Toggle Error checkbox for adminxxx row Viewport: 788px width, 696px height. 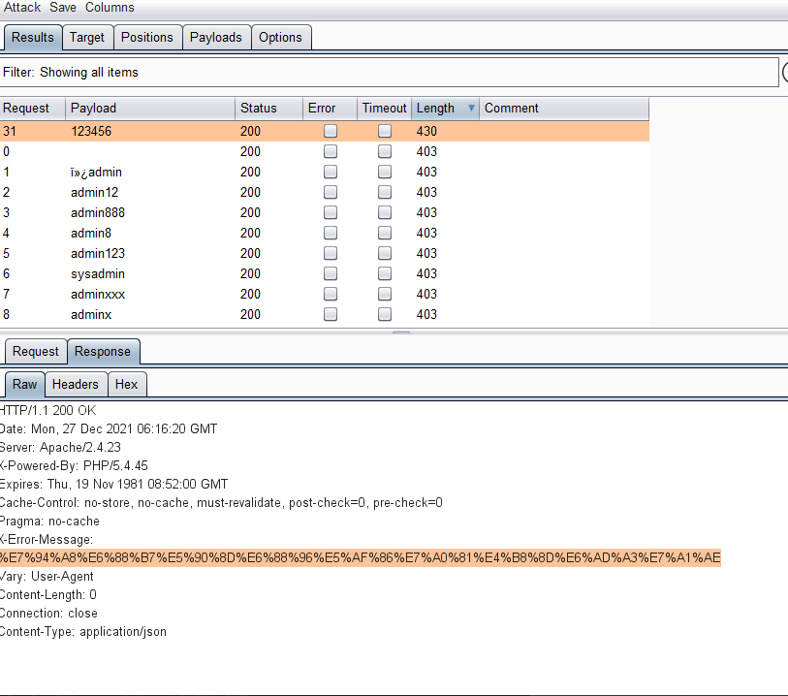pyautogui.click(x=331, y=294)
